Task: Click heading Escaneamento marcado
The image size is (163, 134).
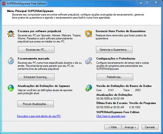Action: [x=34, y=59]
